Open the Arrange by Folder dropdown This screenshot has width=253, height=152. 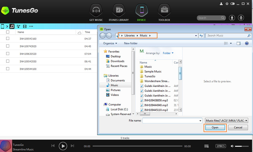168,53
